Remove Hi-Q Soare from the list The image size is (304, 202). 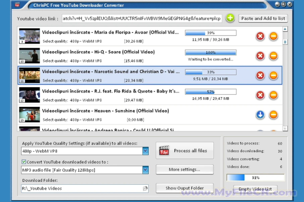(273, 56)
